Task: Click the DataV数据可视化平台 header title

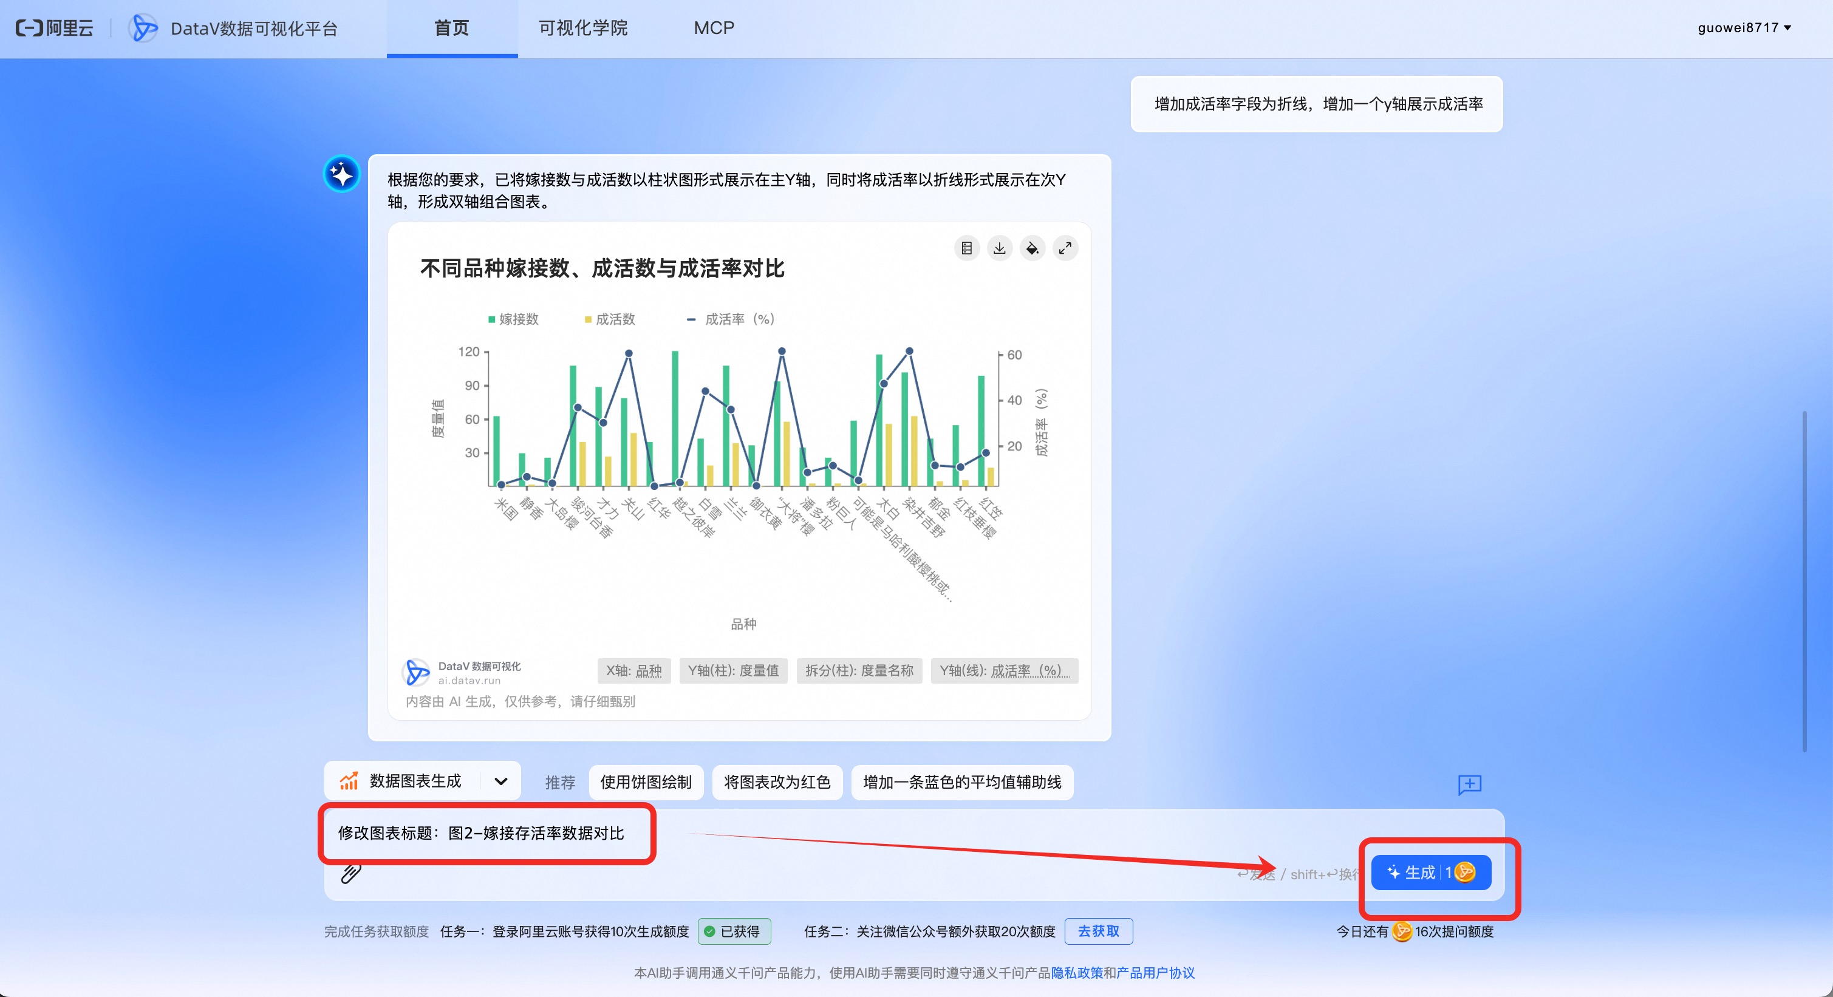Action: [254, 29]
